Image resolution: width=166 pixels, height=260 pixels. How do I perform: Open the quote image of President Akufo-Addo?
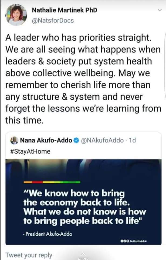(x=83, y=202)
